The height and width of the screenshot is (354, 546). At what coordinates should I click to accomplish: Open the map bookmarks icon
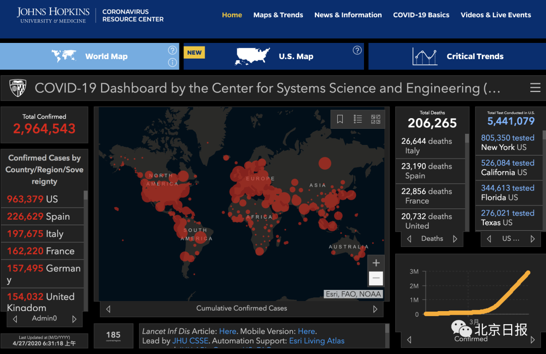click(x=340, y=119)
